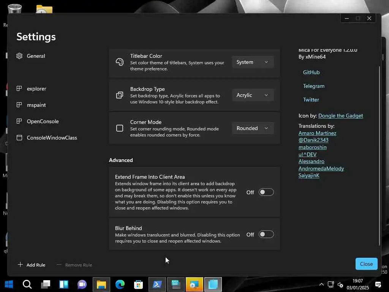Click the Titlebar Color palette icon
The width and height of the screenshot is (389, 292).
pos(120,62)
